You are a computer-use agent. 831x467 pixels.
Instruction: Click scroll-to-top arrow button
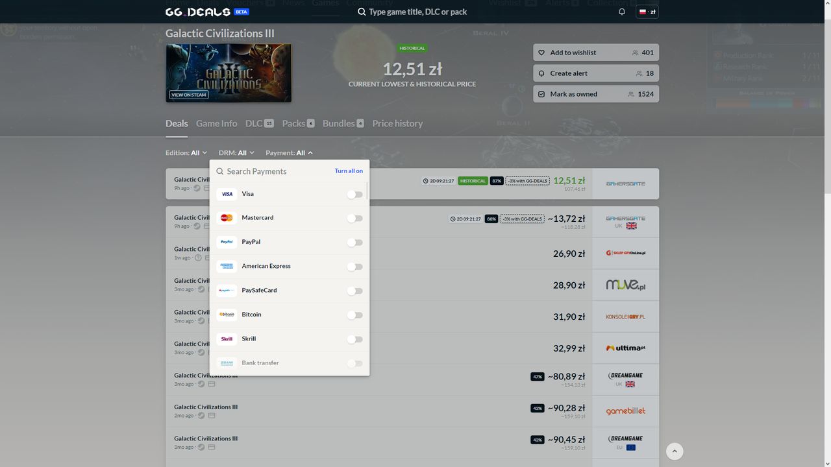pyautogui.click(x=675, y=451)
